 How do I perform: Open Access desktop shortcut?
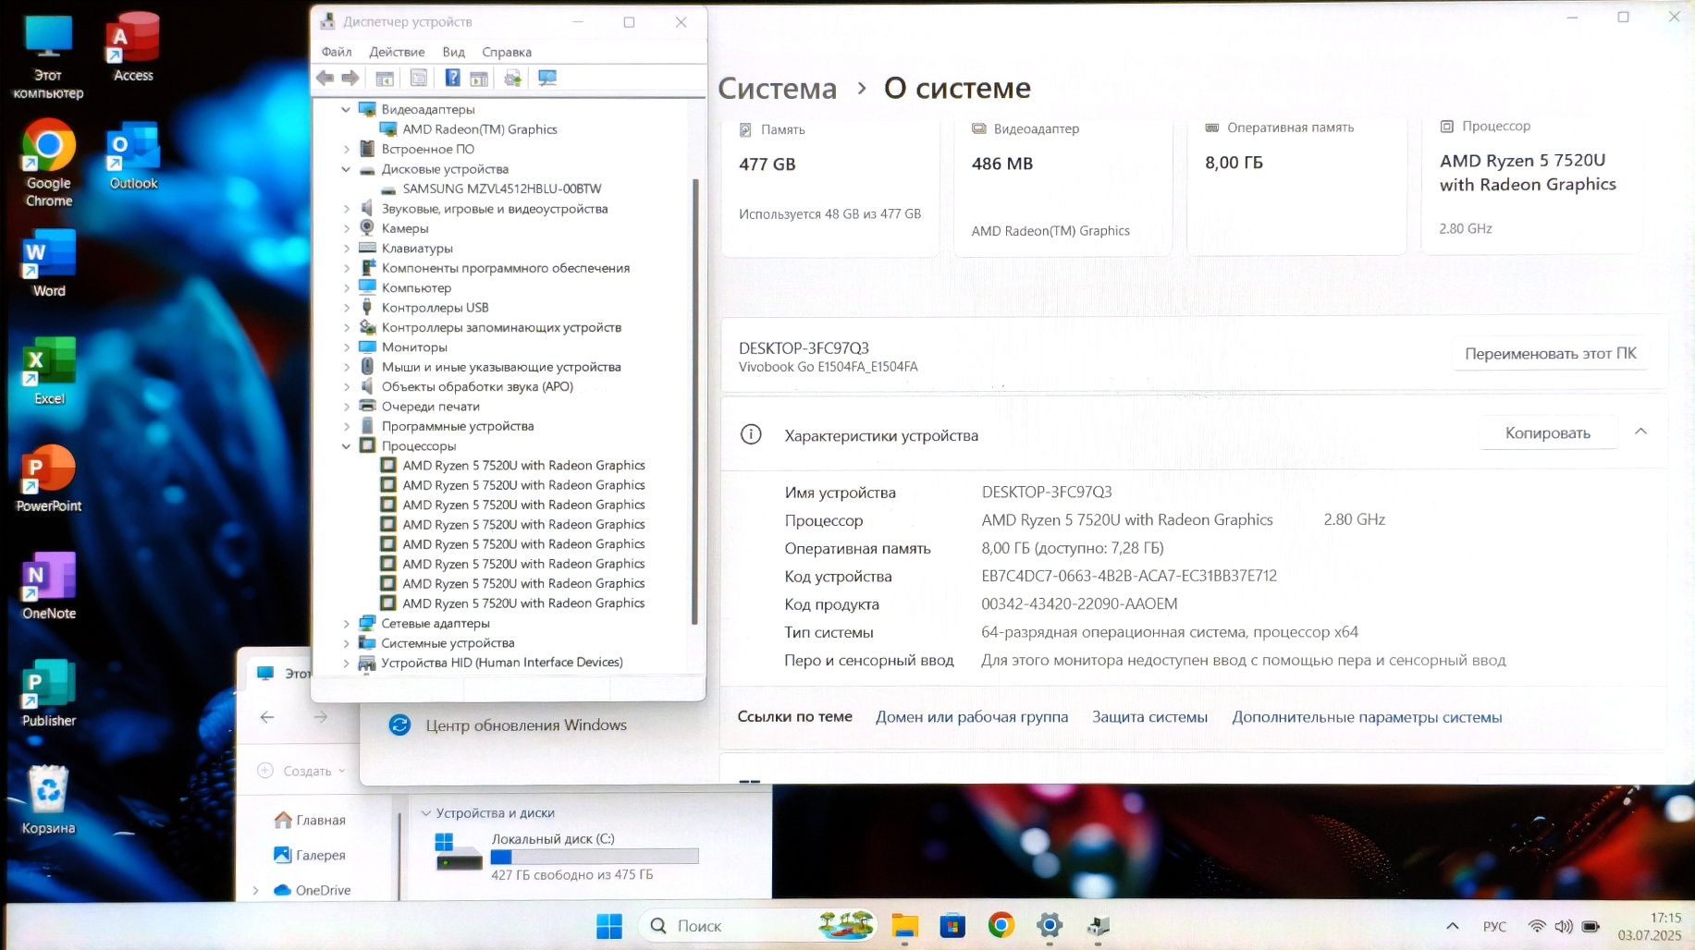[133, 48]
